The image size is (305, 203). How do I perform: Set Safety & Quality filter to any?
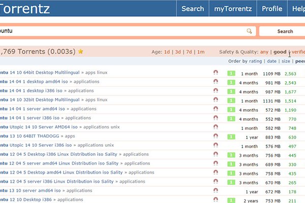pos(264,52)
